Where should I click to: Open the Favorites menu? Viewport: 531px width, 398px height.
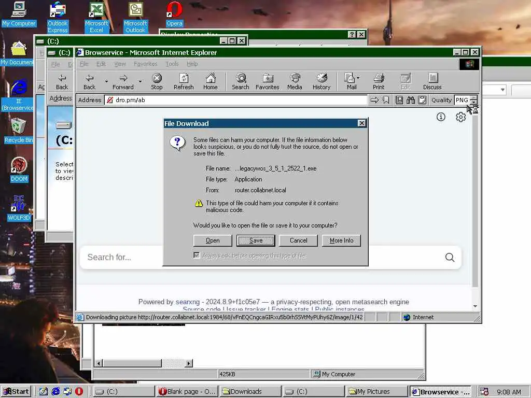[x=145, y=64]
